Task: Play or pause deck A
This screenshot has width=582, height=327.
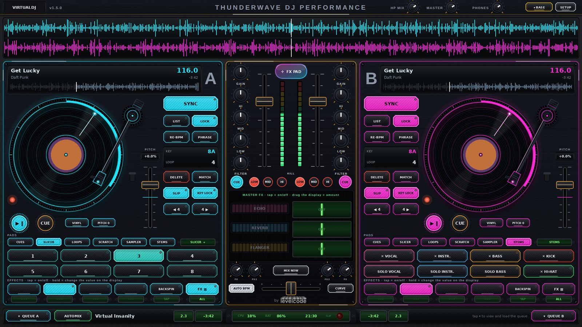Action: pos(19,223)
